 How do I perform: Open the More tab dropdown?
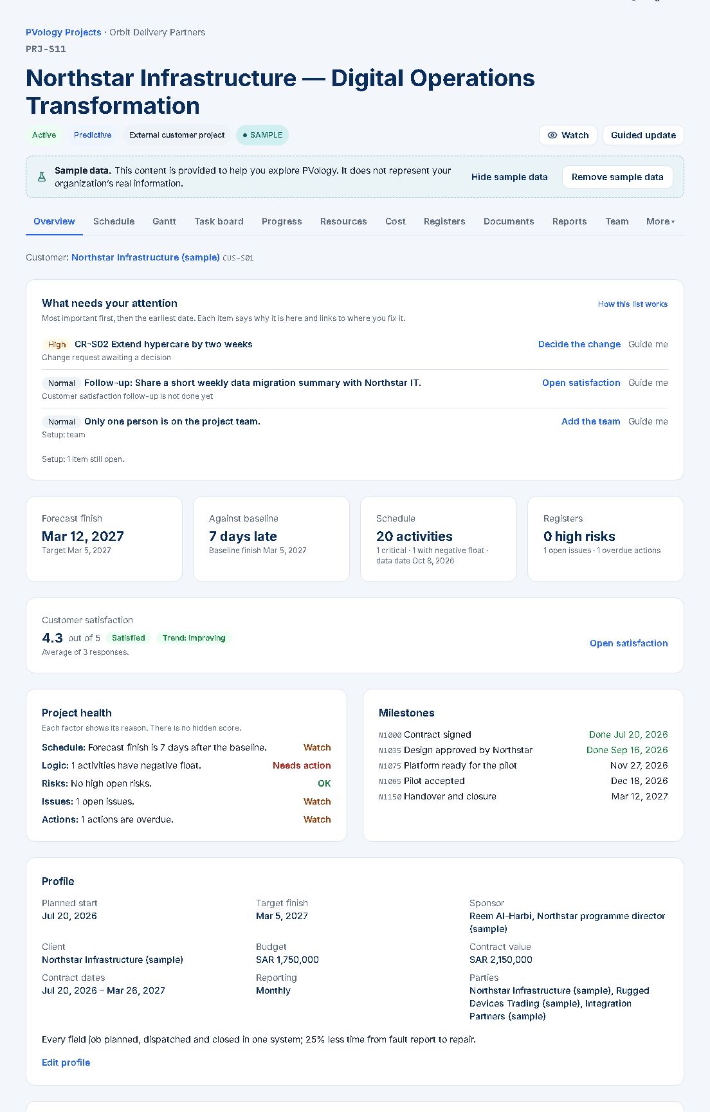(660, 221)
